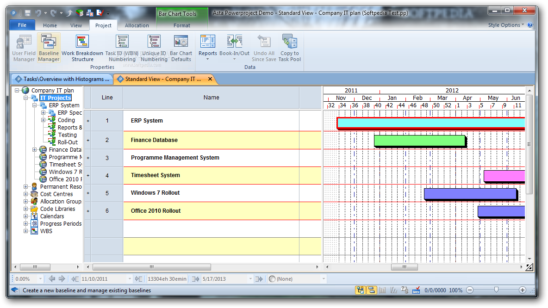
Task: Collapse the IT Projects tree node
Action: 25,98
